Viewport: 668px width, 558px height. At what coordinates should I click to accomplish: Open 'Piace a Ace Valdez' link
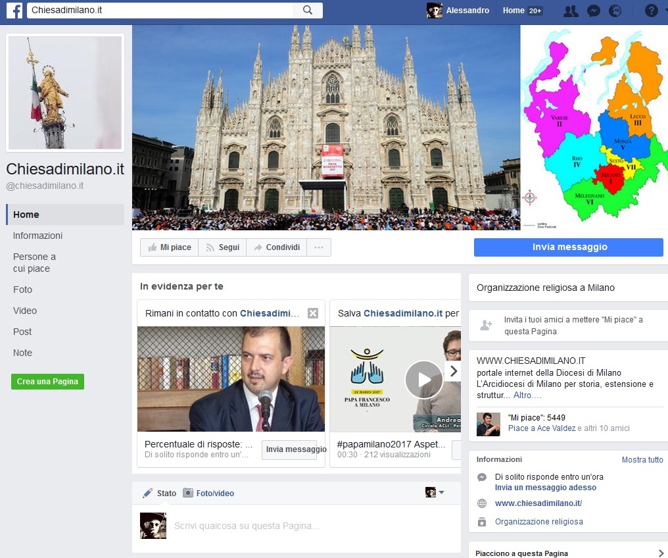coord(542,428)
